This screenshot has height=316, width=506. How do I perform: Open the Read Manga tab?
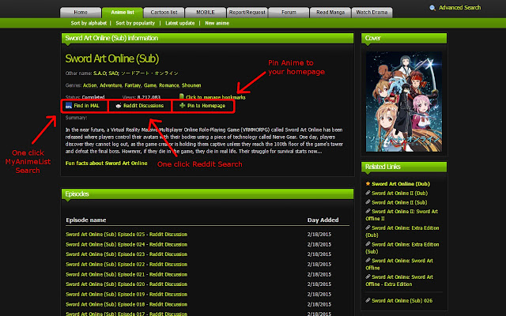pyautogui.click(x=330, y=13)
